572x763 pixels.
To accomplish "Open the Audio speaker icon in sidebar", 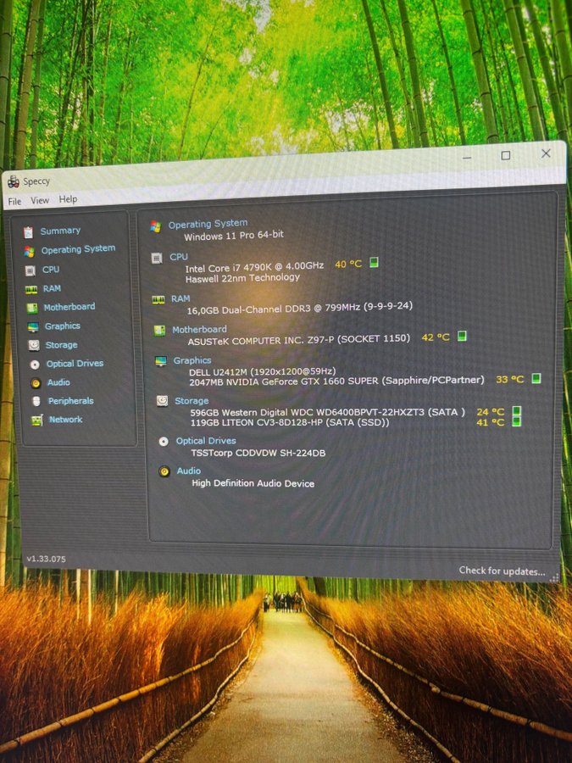I will click(x=35, y=383).
